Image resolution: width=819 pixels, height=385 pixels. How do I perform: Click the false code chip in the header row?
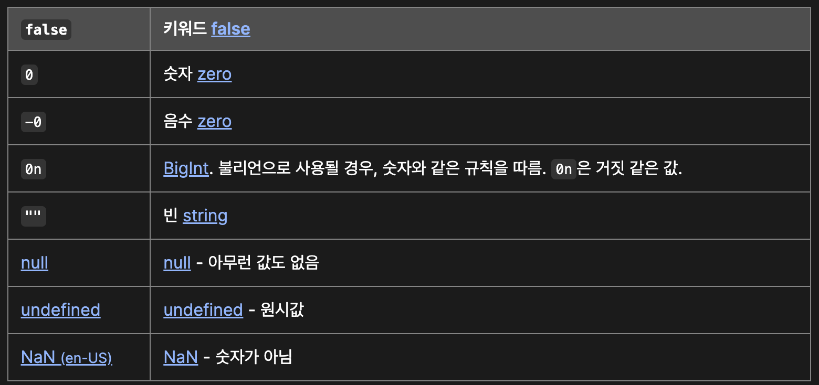point(46,30)
